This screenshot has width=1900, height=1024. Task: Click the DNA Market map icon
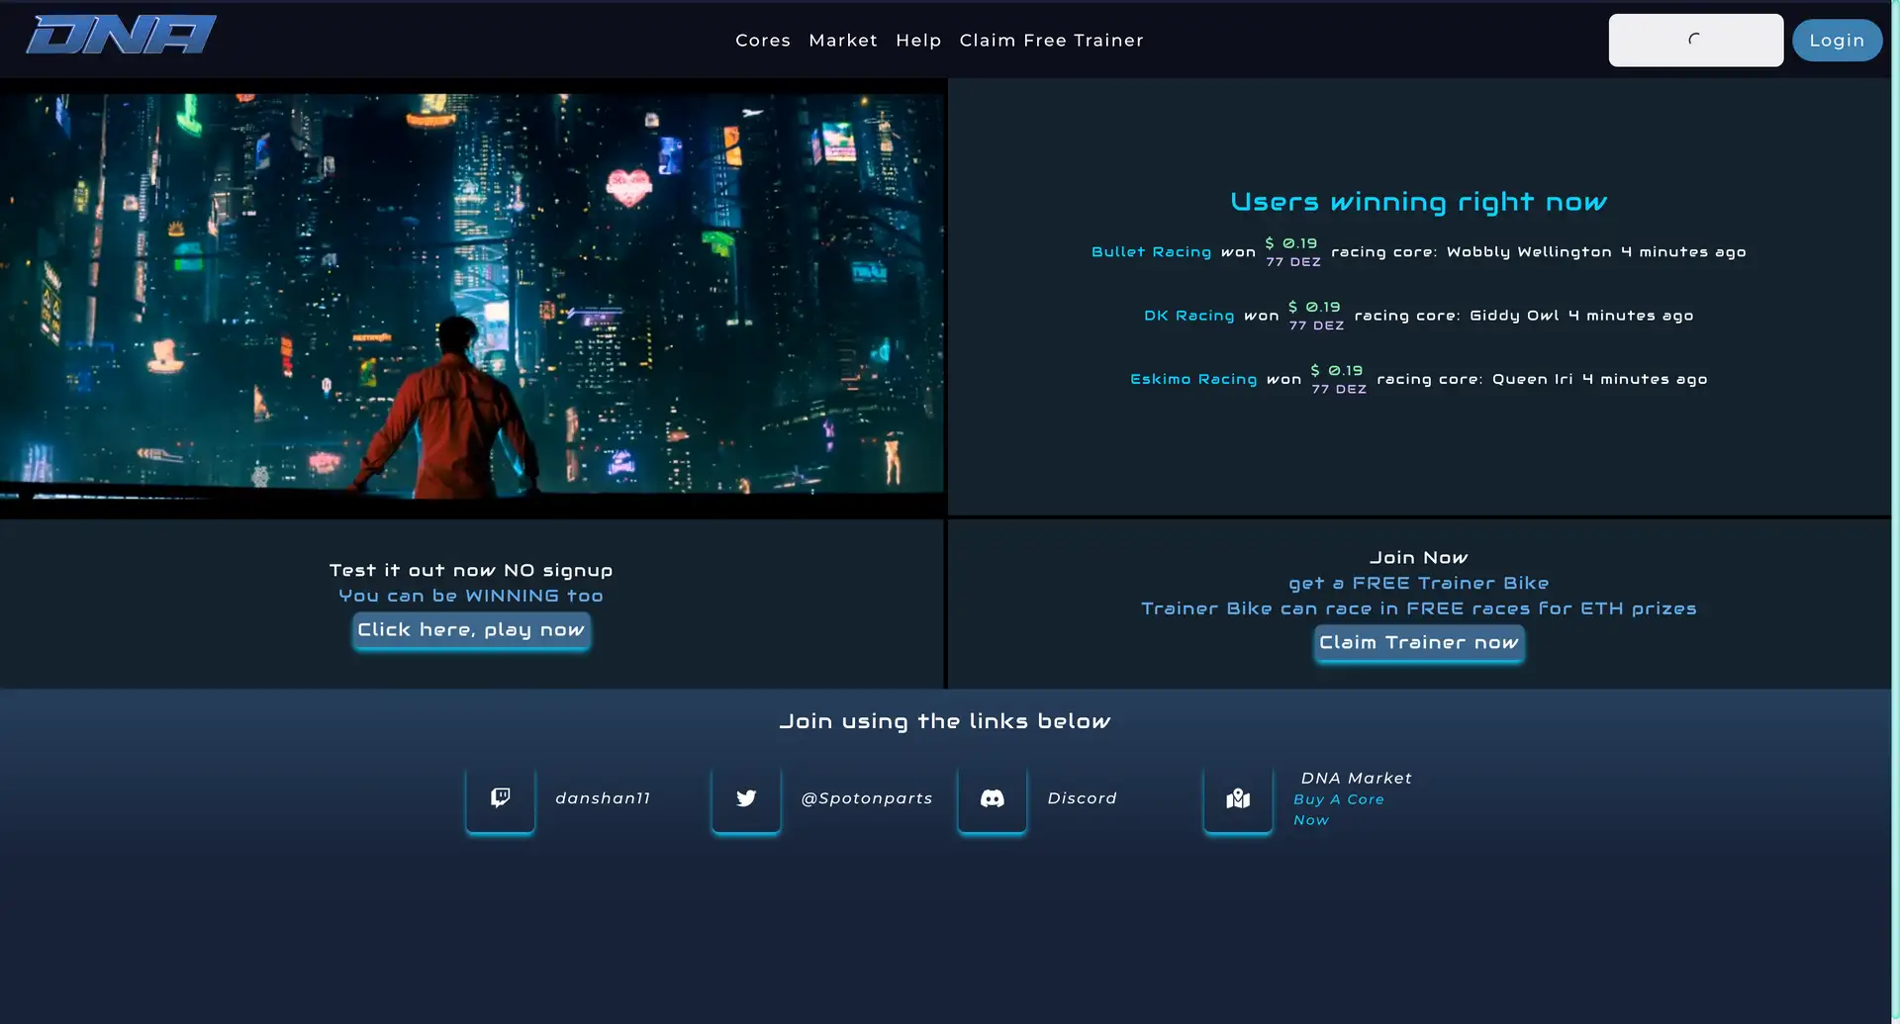coord(1238,798)
